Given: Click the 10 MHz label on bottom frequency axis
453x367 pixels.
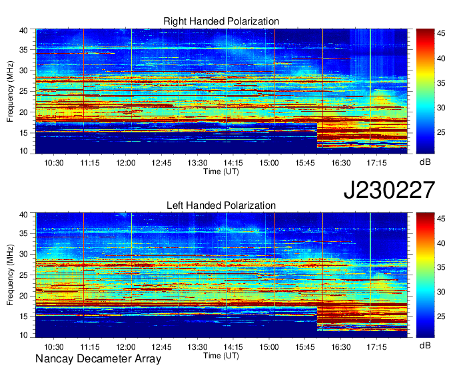Looking at the screenshot, I should (23, 335).
